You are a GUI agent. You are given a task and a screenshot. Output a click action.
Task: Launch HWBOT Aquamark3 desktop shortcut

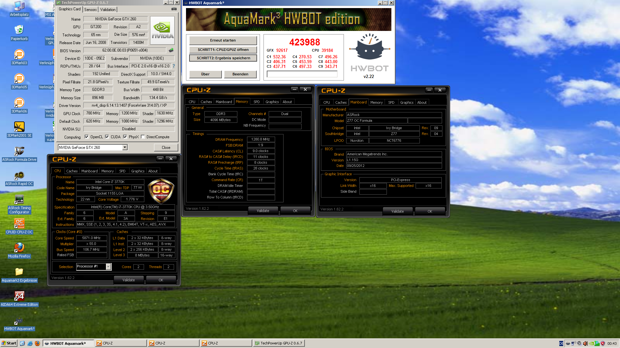click(x=19, y=323)
